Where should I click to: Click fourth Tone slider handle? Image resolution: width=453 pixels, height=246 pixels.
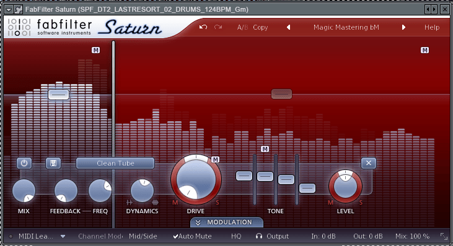(x=307, y=188)
